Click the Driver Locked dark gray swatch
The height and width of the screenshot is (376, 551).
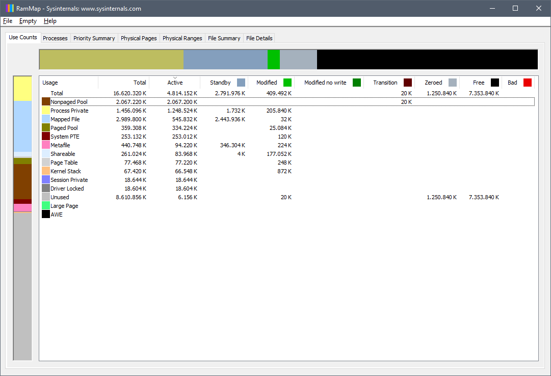[46, 189]
